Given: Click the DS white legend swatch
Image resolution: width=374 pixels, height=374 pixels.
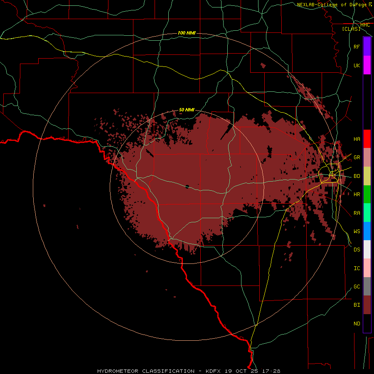Looking at the screenshot, I should [x=367, y=249].
